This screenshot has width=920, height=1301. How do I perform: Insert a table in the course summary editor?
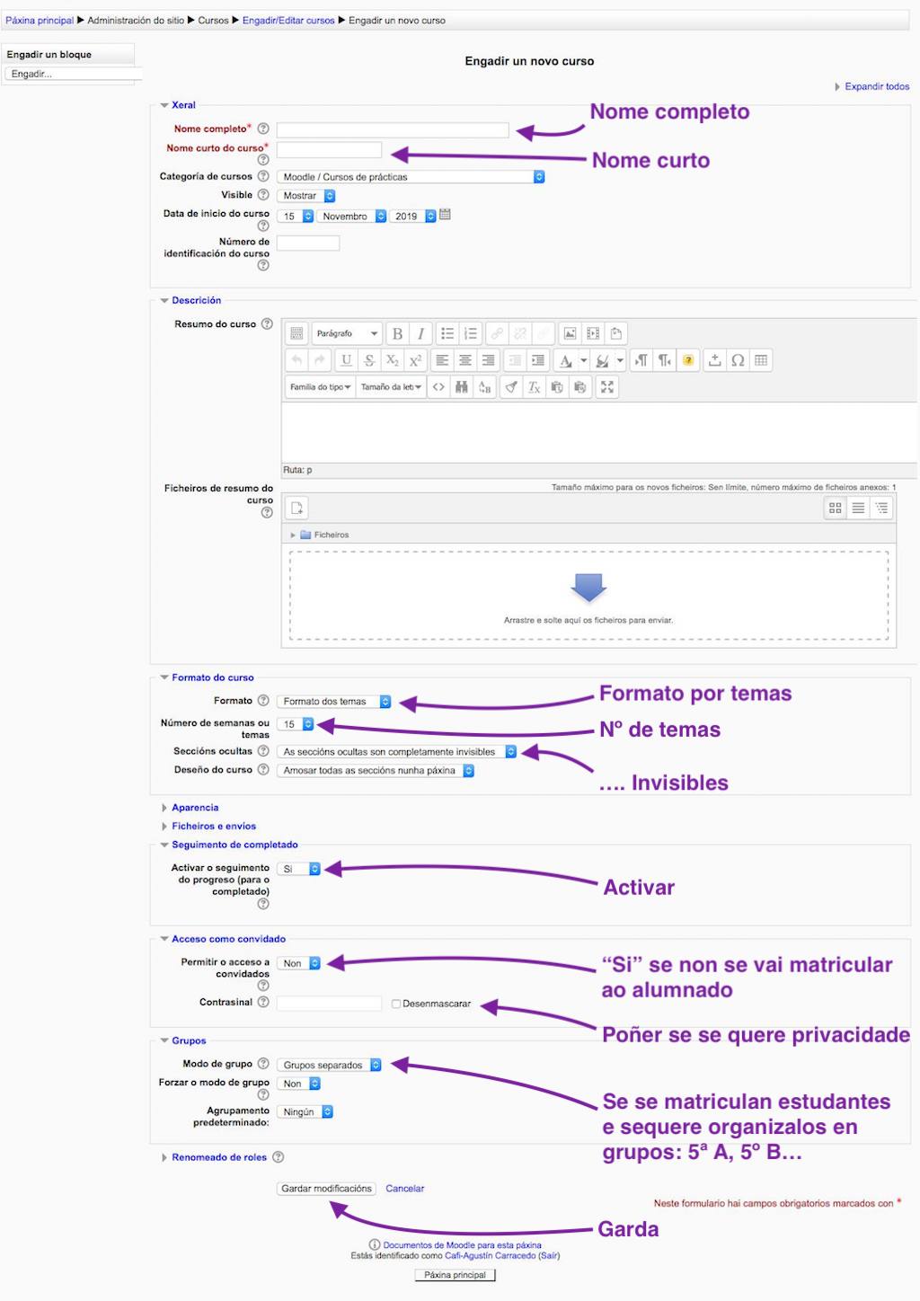[x=761, y=360]
